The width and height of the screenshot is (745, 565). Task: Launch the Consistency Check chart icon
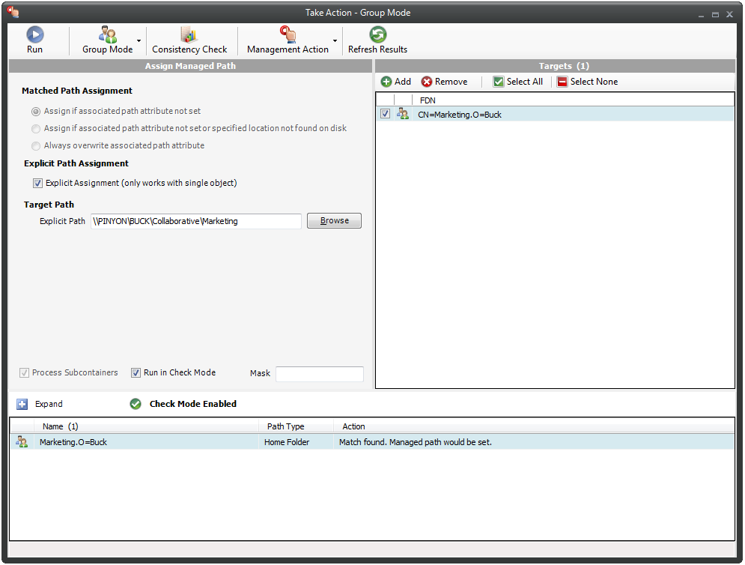click(189, 34)
